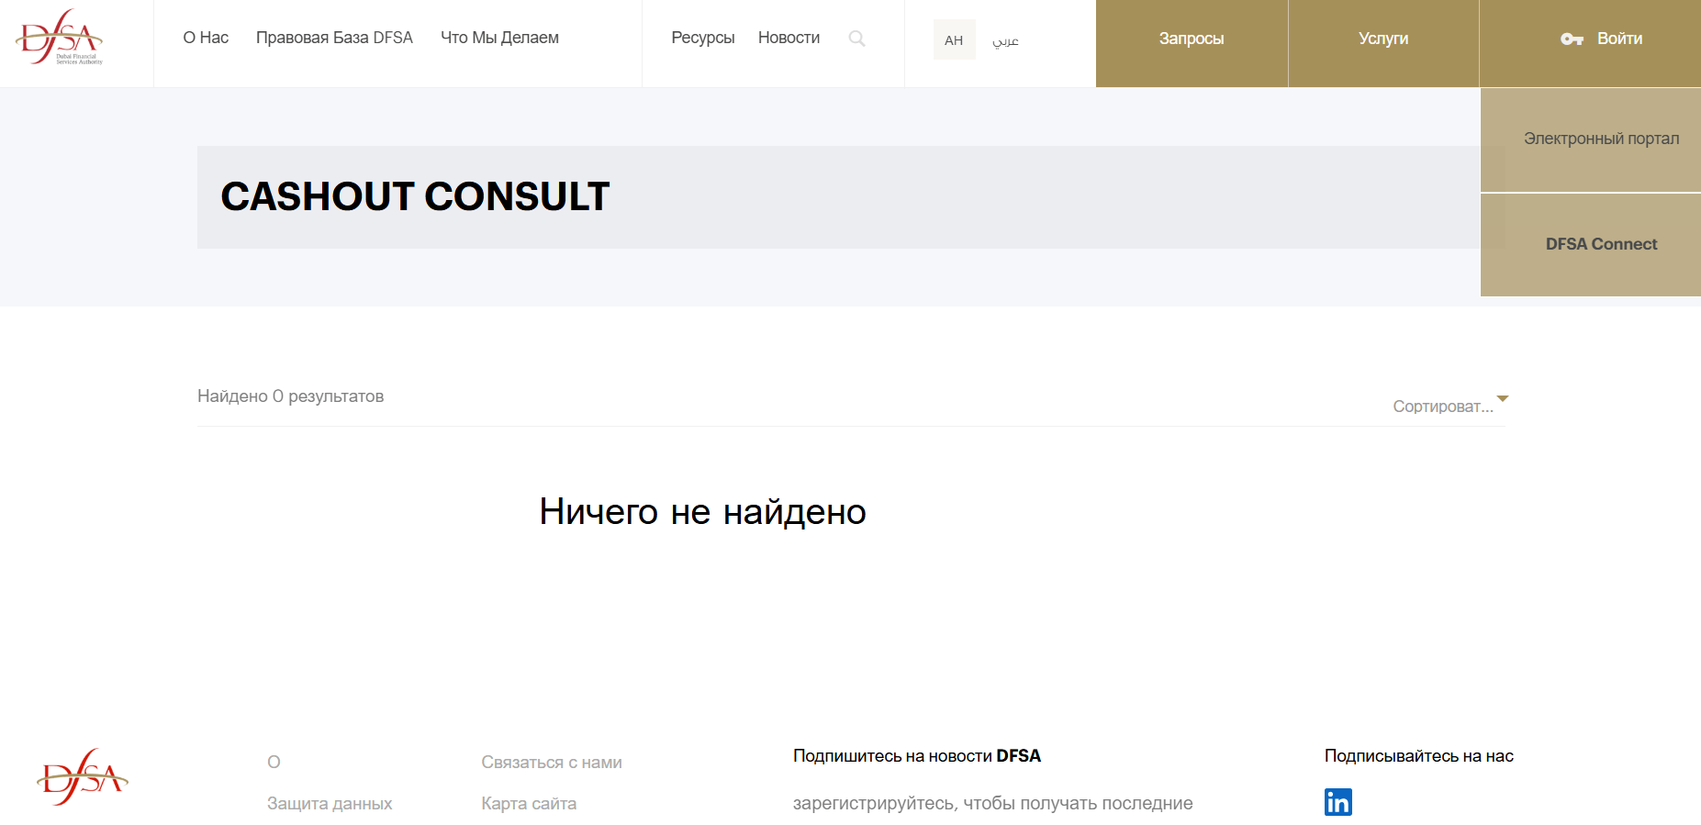
Task: Click the Найдено 0 результатов text
Action: click(x=290, y=396)
